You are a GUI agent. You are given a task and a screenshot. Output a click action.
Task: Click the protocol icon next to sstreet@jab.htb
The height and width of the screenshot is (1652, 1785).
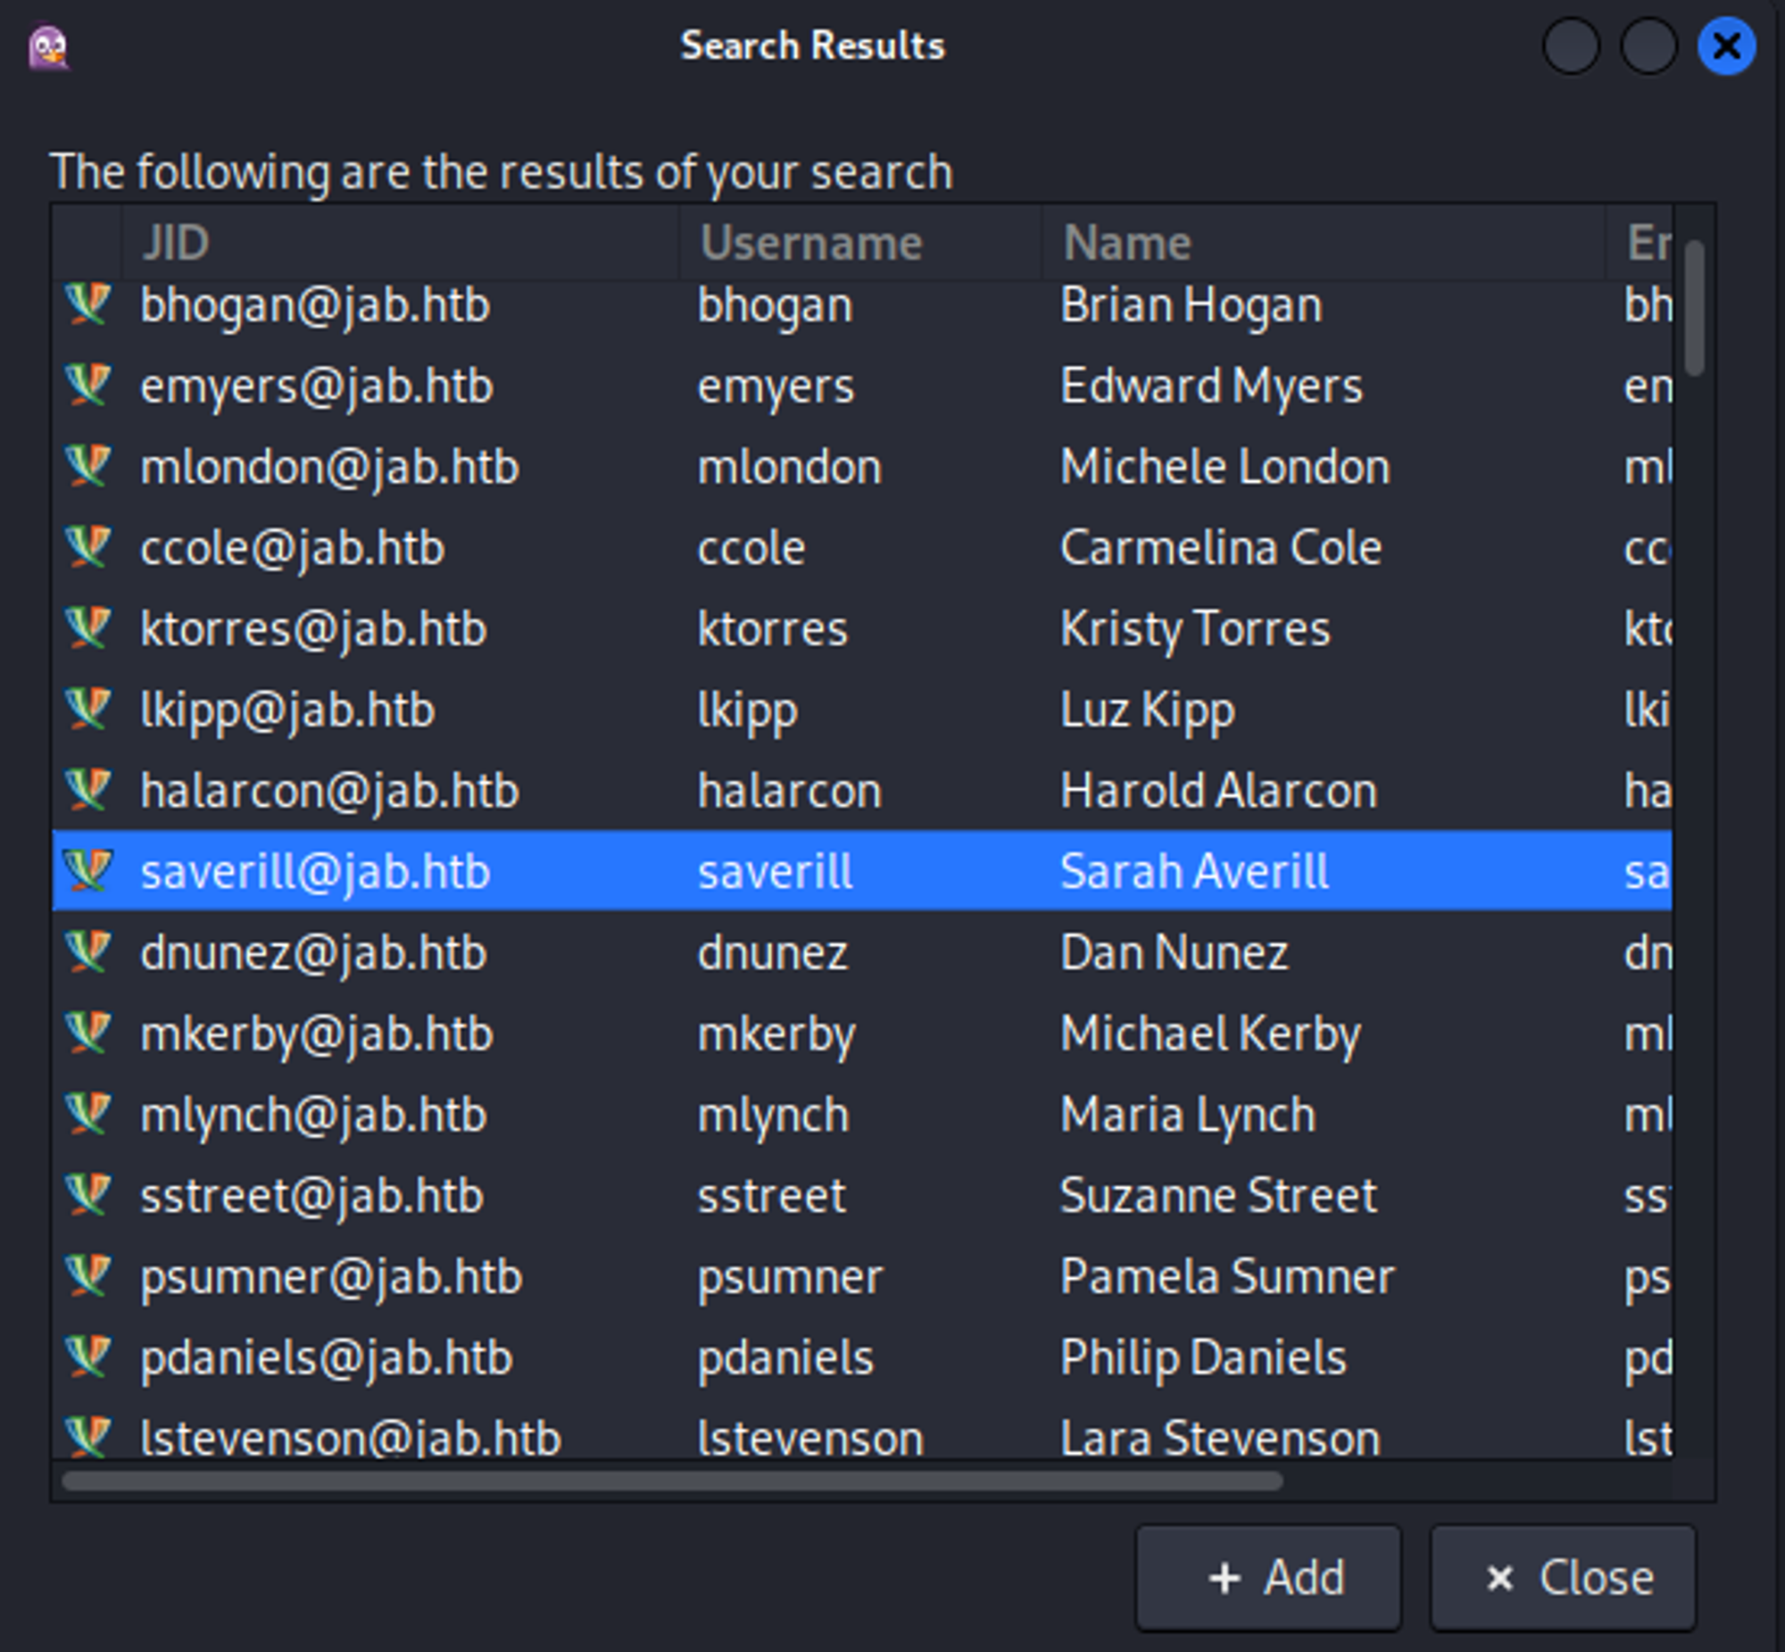[87, 1194]
